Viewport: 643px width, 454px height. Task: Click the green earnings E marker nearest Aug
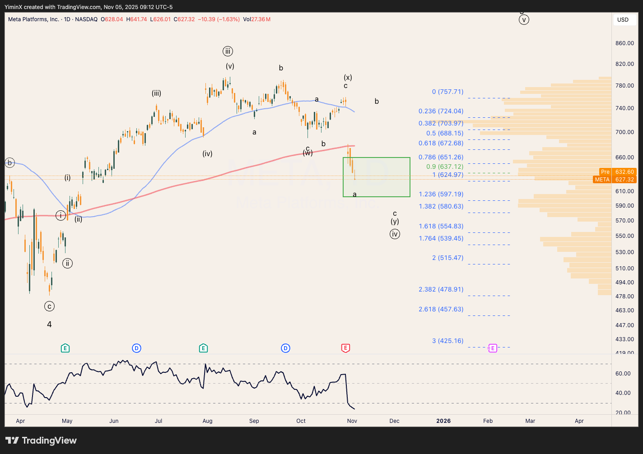pos(203,348)
